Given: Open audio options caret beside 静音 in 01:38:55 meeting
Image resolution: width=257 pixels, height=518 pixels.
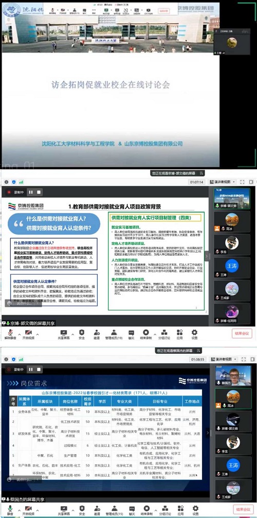Looking at the screenshot, I should click(19, 510).
